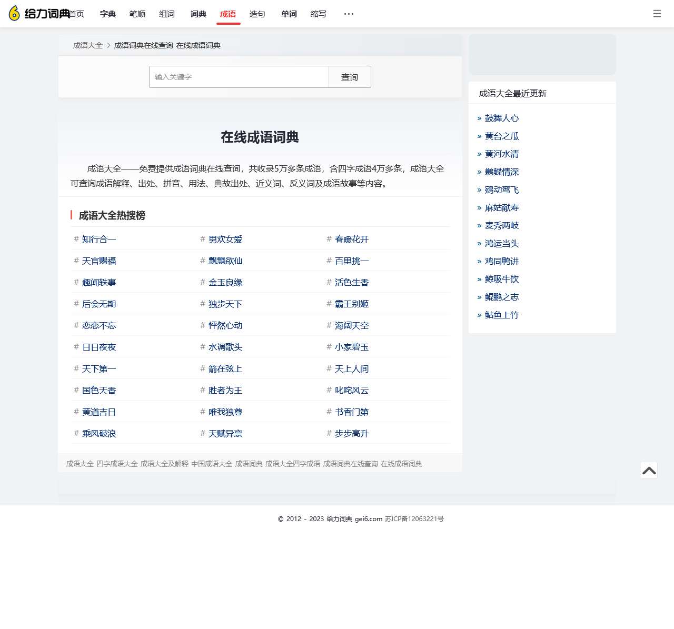The image size is (674, 629).
Task: Click the back-to-top arrow icon
Action: tap(649, 470)
